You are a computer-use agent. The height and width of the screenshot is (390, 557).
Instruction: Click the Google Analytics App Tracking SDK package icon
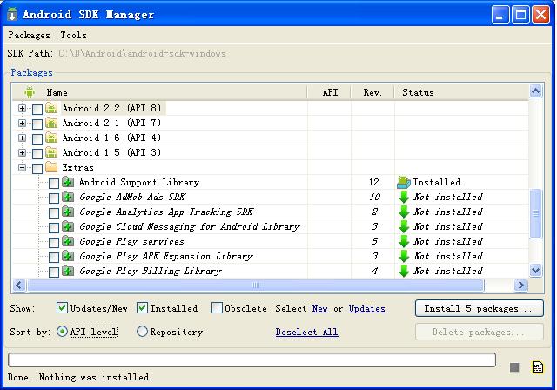(68, 212)
